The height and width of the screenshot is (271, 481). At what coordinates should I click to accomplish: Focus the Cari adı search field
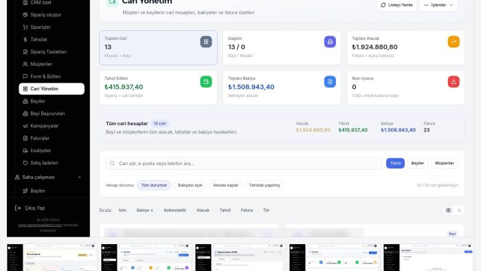pyautogui.click(x=244, y=163)
